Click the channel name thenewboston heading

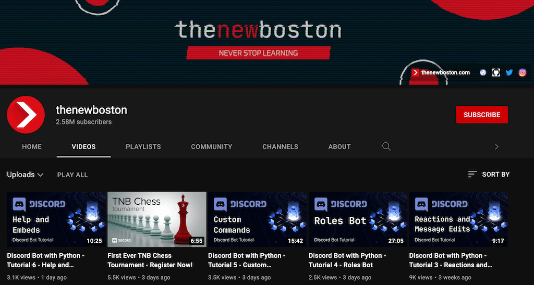pos(91,110)
